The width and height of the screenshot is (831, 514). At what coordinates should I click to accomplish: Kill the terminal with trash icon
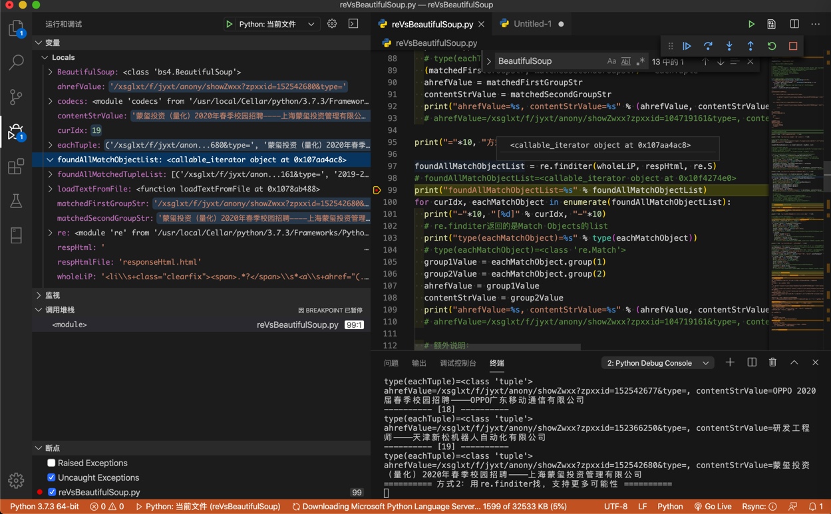(772, 362)
